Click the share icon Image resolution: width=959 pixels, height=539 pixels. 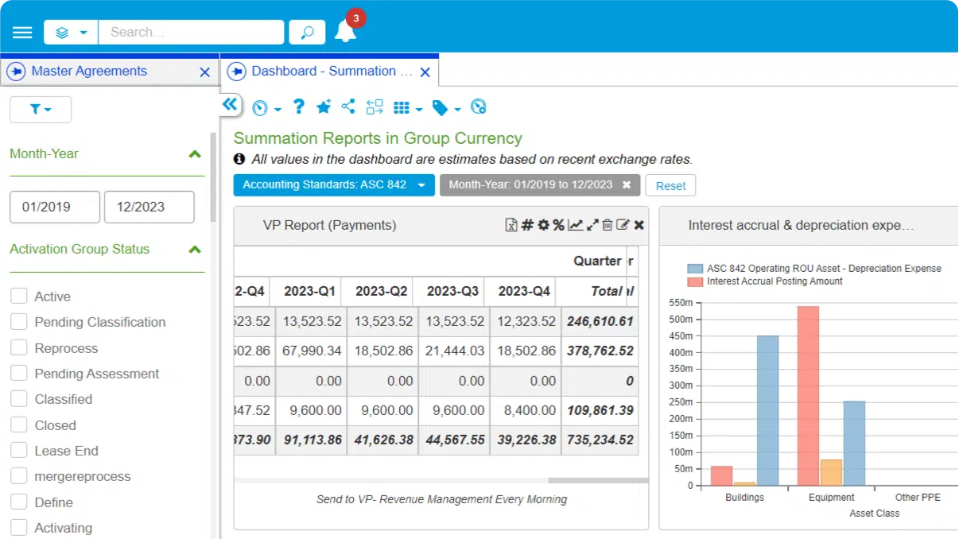347,107
